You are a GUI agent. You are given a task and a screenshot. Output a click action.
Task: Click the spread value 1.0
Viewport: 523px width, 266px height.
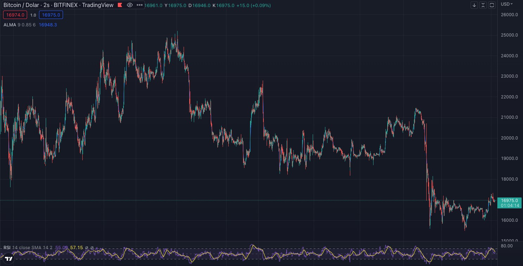[33, 15]
